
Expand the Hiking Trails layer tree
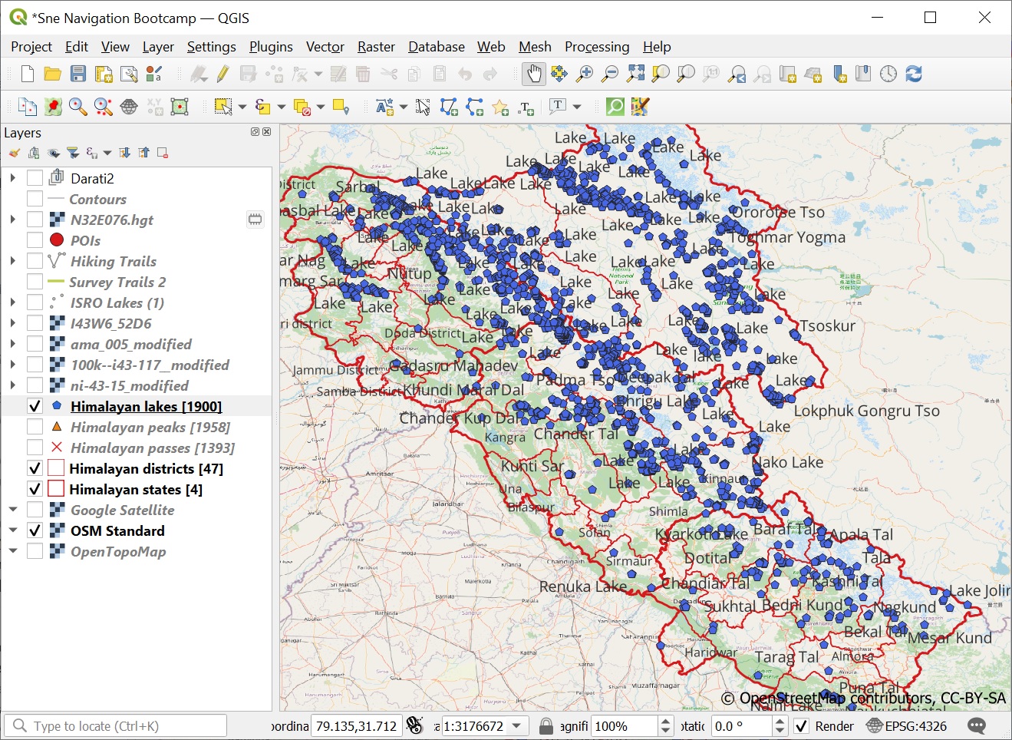[13, 261]
